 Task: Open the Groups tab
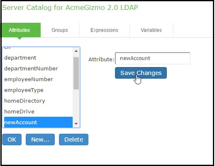tap(60, 30)
